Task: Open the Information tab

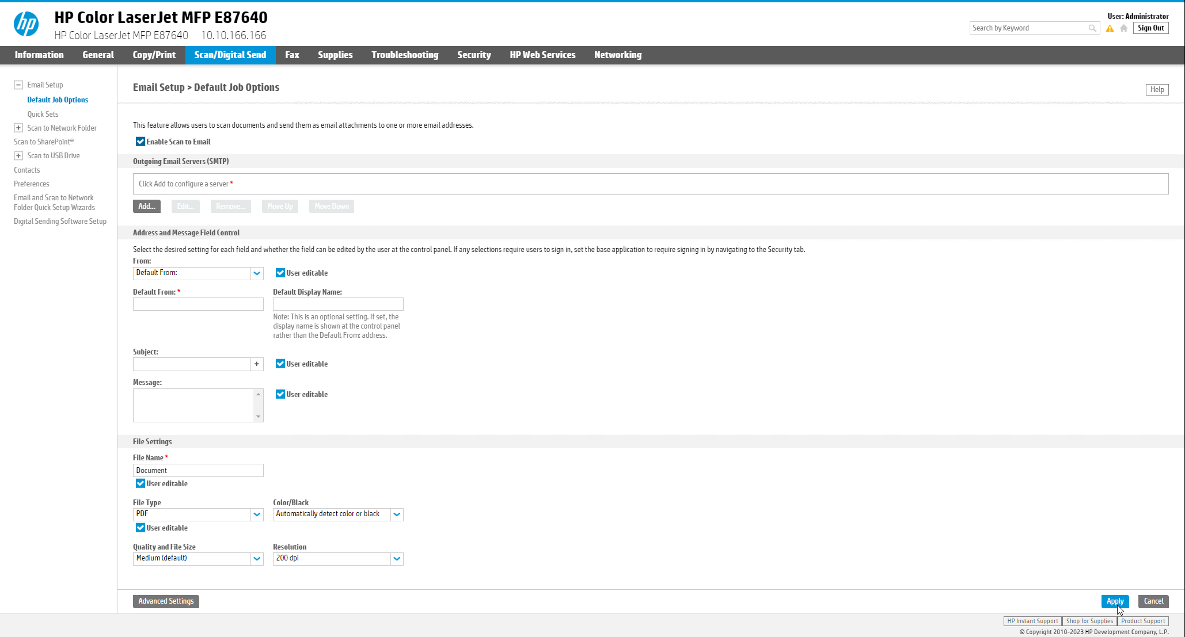Action: (39, 55)
